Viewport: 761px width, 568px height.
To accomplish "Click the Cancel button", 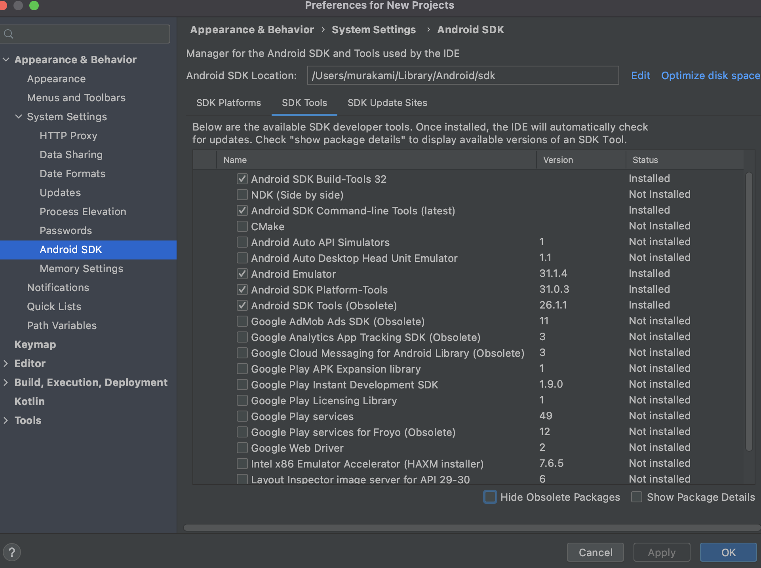I will click(595, 552).
